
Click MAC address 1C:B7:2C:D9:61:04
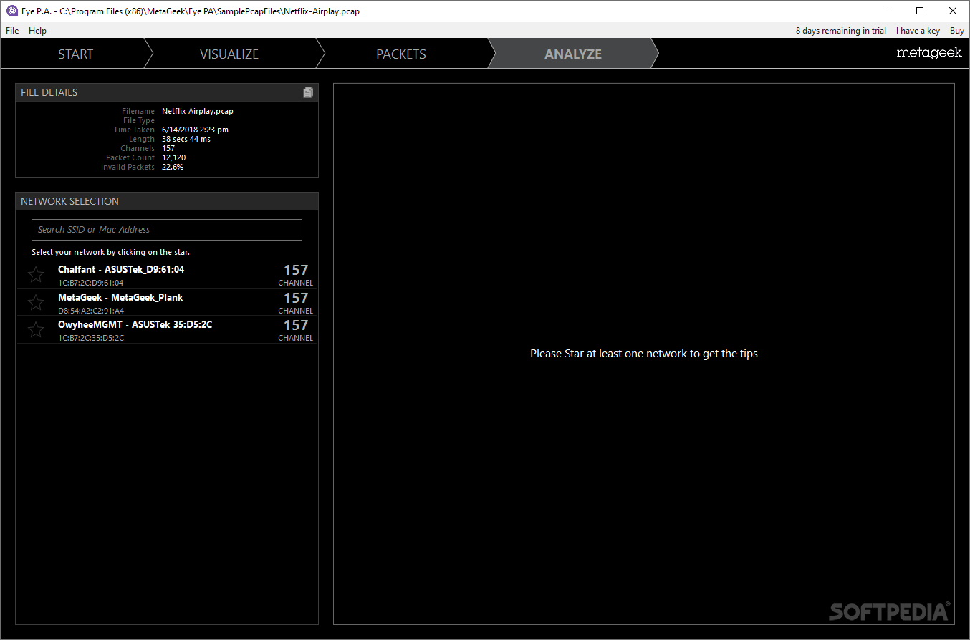(x=90, y=283)
